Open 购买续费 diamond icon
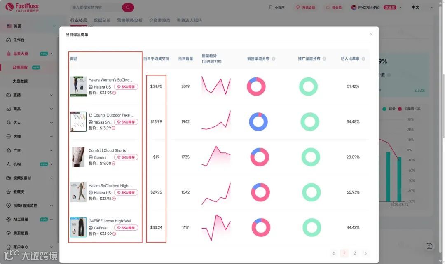 [9, 233]
